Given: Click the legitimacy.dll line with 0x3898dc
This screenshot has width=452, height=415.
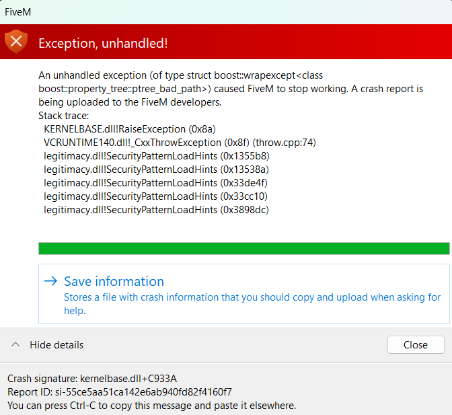Looking at the screenshot, I should click(156, 210).
